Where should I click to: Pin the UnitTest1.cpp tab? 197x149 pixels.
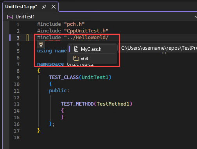click(x=44, y=7)
